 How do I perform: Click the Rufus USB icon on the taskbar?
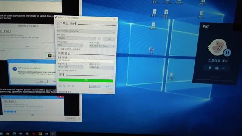tap(53, 134)
